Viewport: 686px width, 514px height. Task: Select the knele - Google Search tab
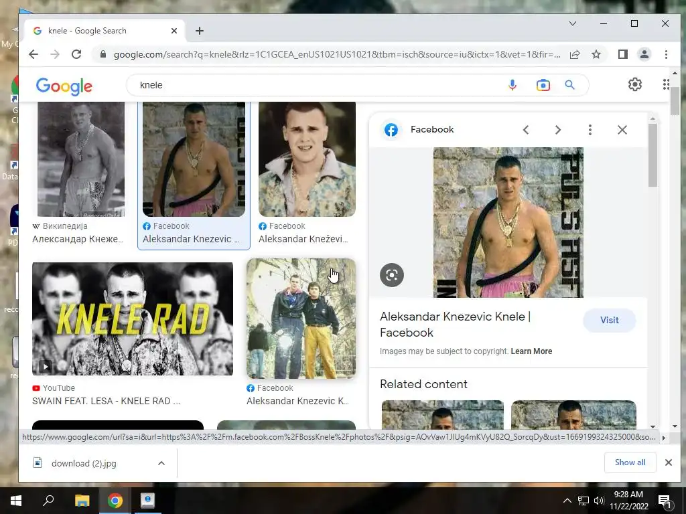pos(105,31)
